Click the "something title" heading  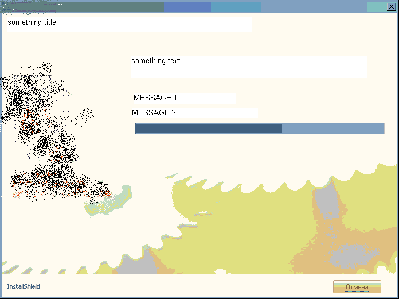pyautogui.click(x=32, y=22)
